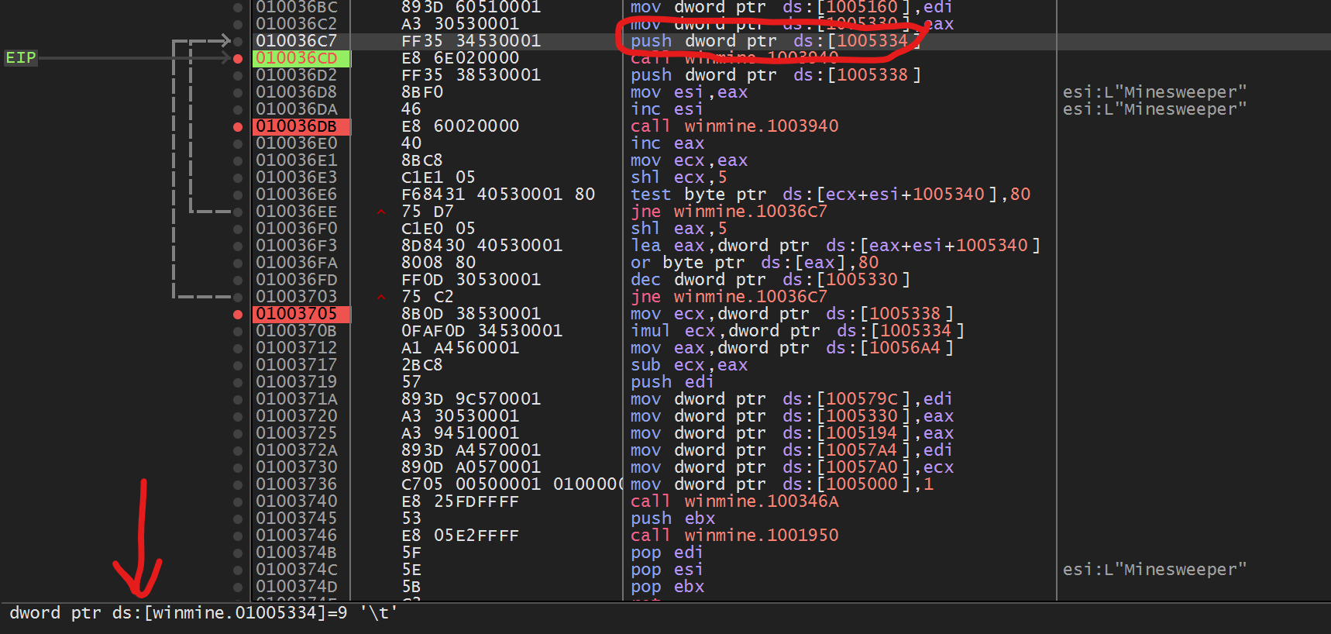Set a breakpoint dot at address 010036EE

[x=238, y=212]
